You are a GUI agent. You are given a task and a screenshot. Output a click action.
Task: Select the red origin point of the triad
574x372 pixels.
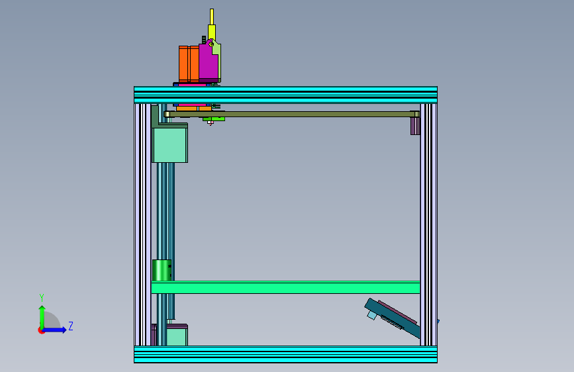coord(41,330)
